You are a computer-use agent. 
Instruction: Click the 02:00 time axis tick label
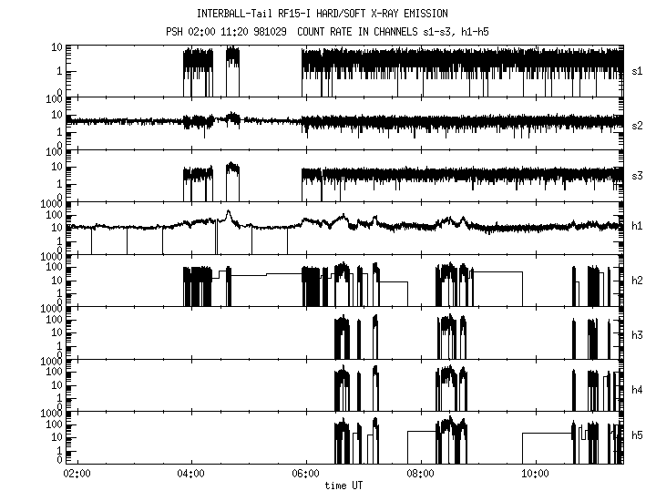(x=77, y=474)
